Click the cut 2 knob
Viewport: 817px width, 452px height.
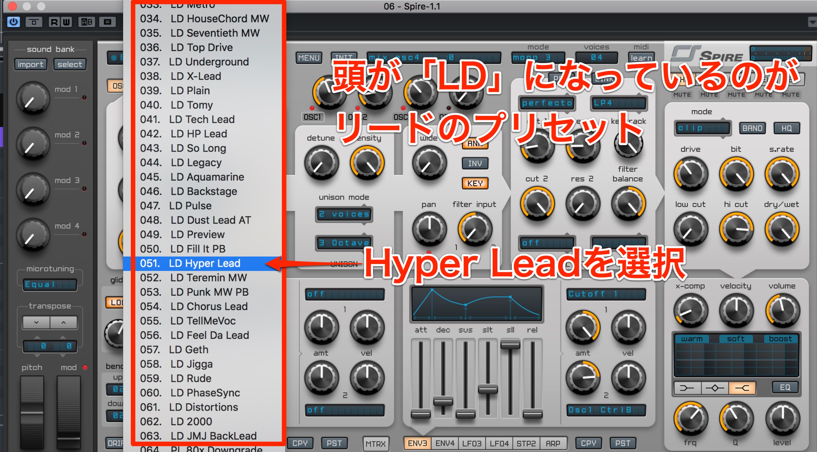(x=537, y=204)
